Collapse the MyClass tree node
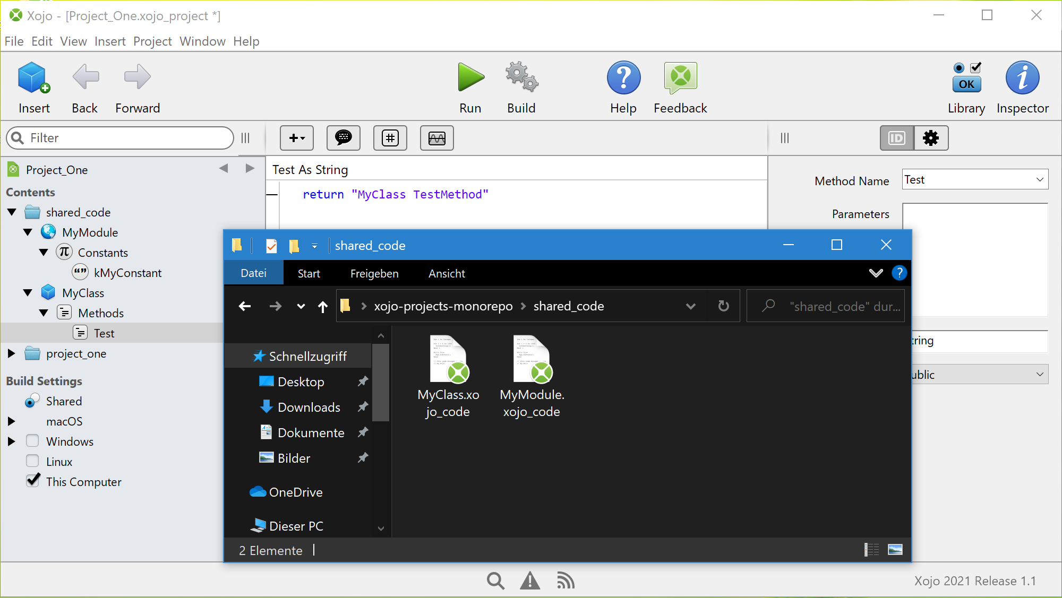 pyautogui.click(x=28, y=293)
